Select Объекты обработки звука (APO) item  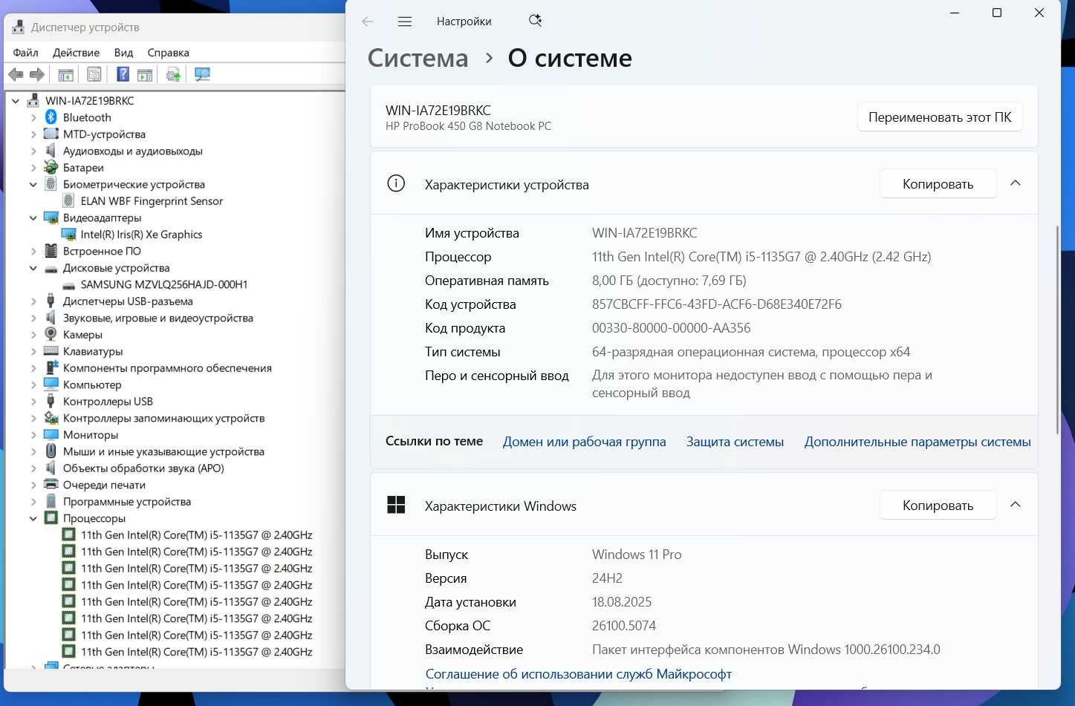tap(143, 468)
